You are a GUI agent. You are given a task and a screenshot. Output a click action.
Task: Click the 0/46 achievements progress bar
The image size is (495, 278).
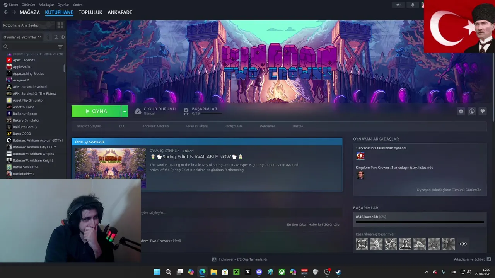coord(420,222)
